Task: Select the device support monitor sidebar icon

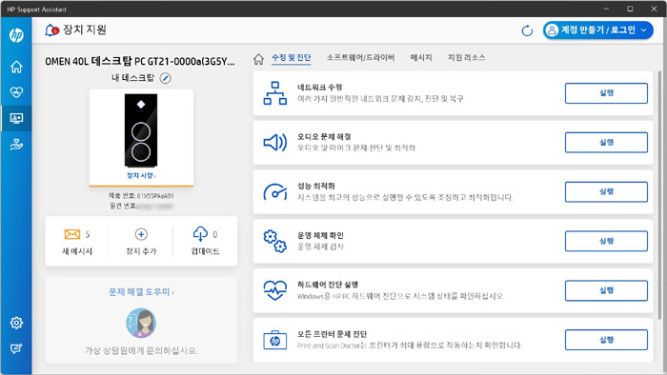Action: tap(16, 118)
